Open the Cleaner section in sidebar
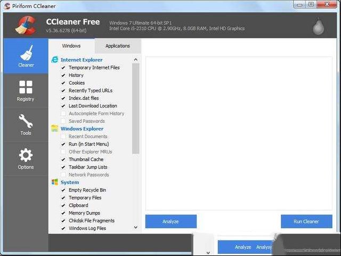Image resolution: width=341 pixels, height=256 pixels. 26,56
